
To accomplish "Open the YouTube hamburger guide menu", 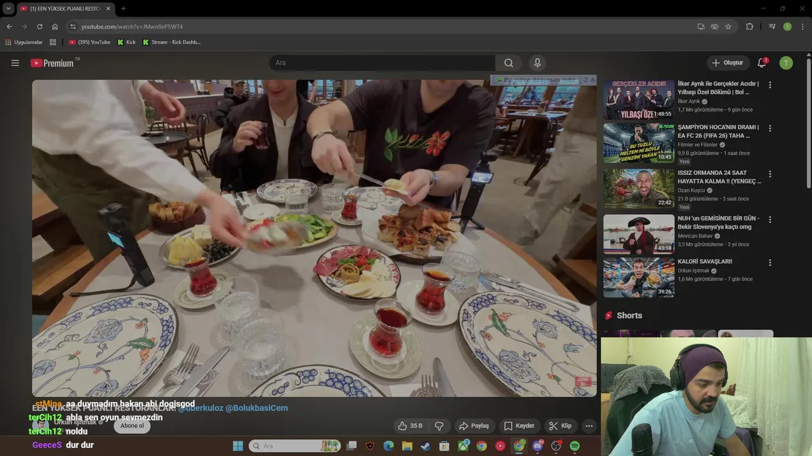I will coord(15,63).
